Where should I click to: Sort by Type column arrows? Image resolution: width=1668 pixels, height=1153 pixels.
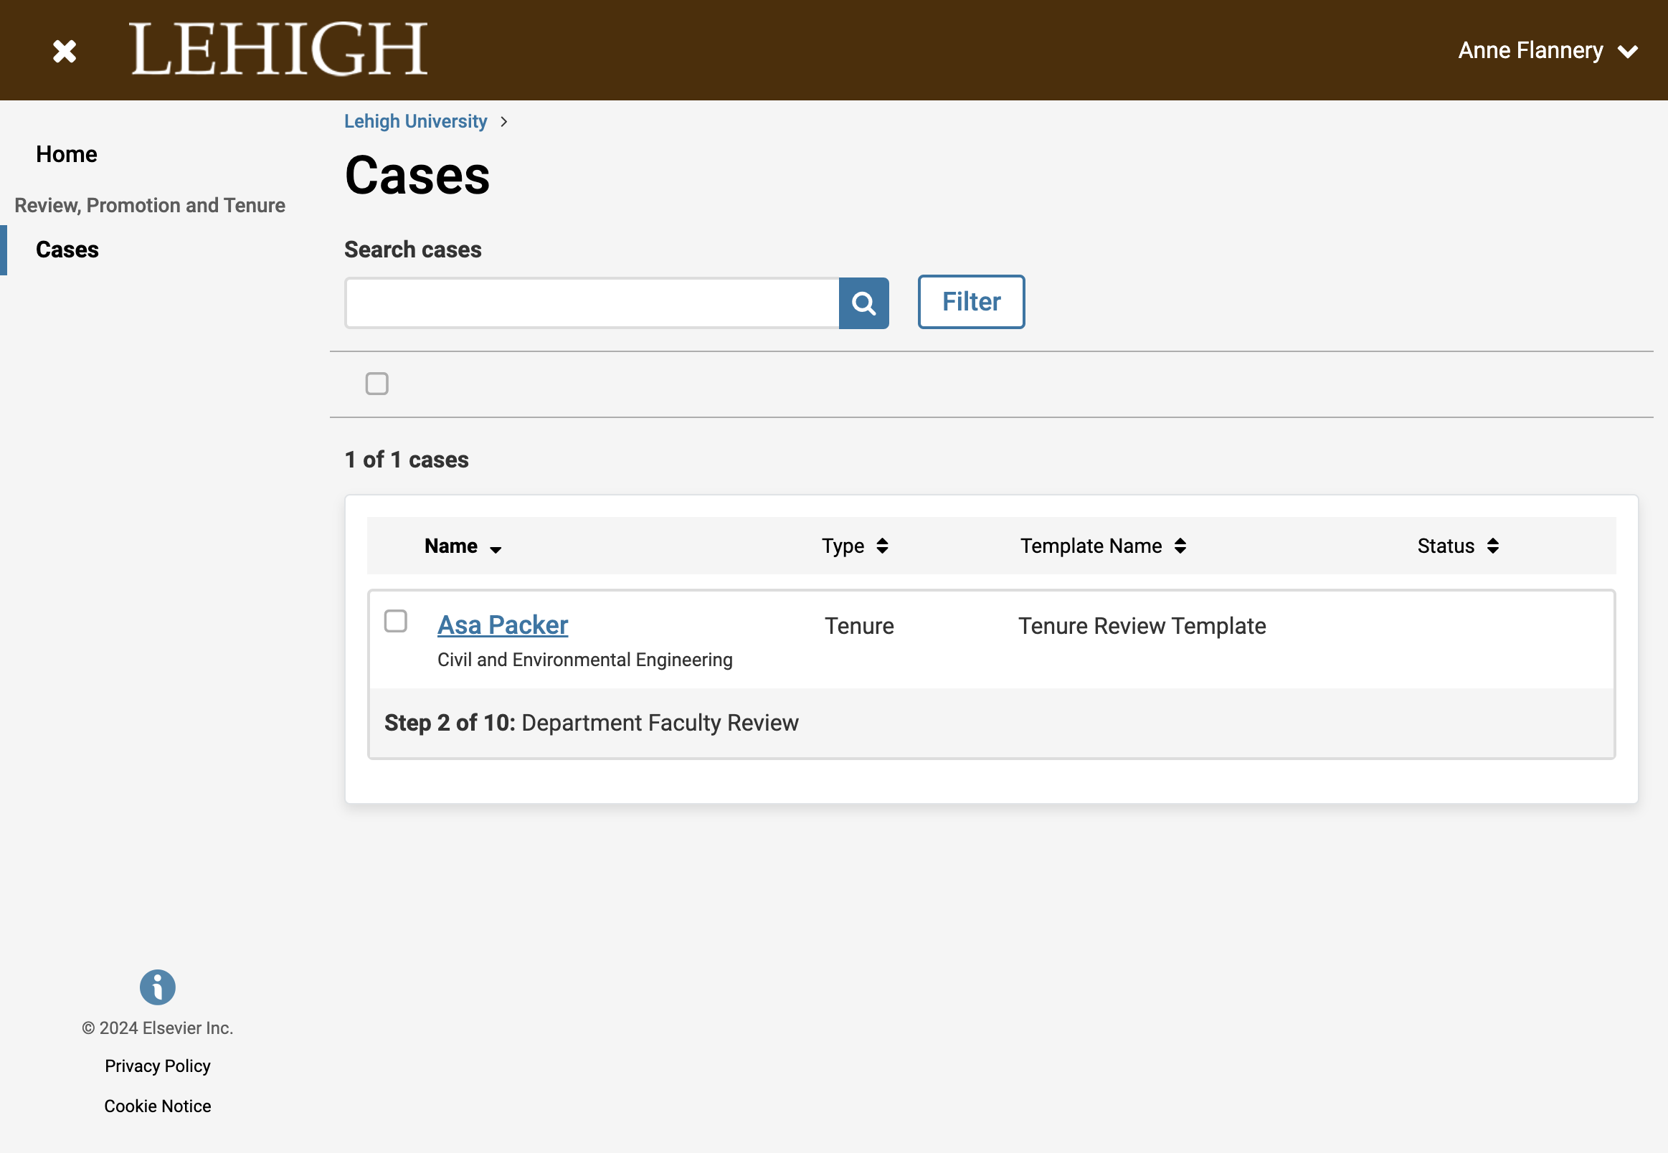tap(882, 546)
